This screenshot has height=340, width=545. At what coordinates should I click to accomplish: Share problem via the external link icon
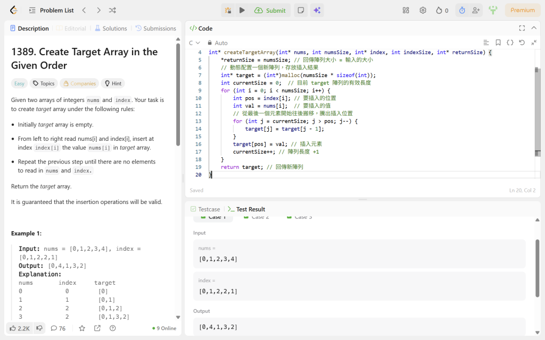(97, 328)
